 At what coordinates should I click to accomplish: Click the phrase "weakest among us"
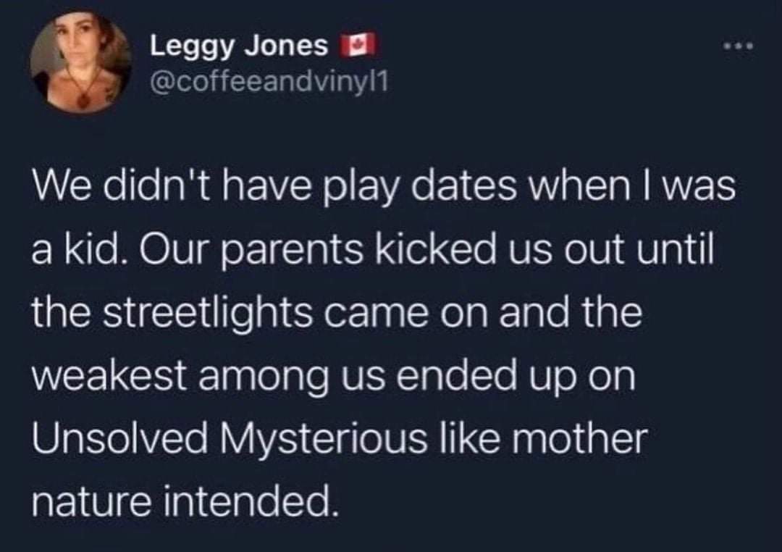click(x=209, y=377)
